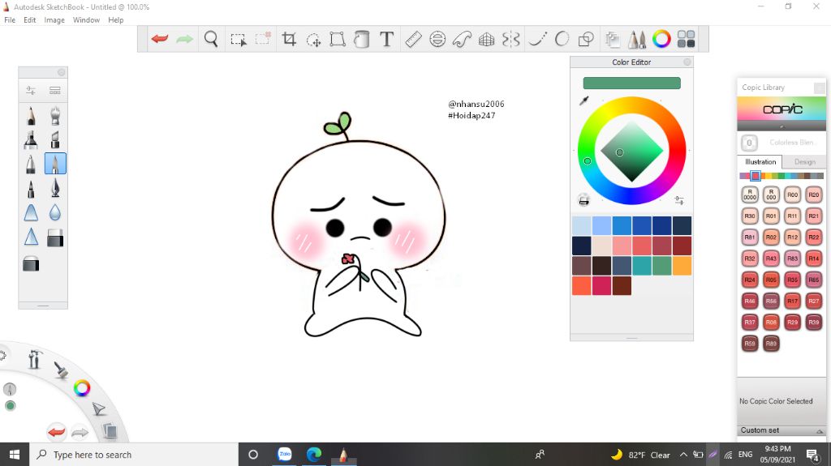This screenshot has width=831, height=466.
Task: Enable the Ellipse guide tool
Action: tap(437, 39)
